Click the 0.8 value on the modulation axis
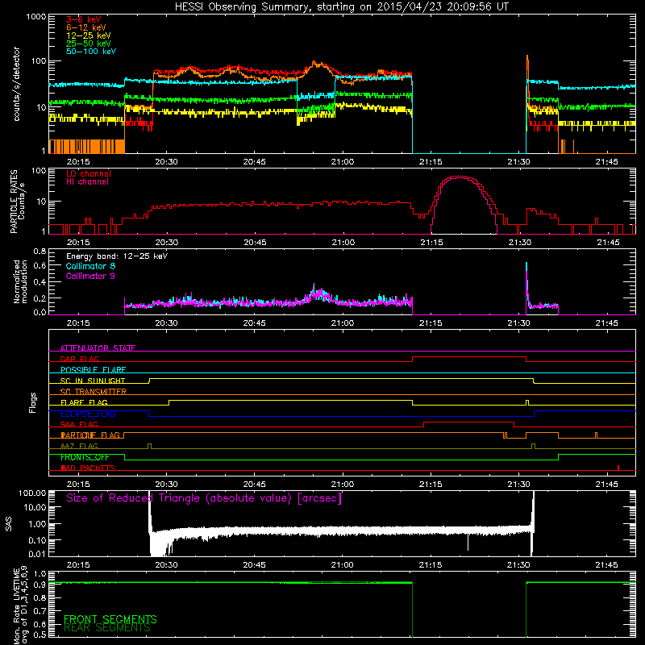 pyautogui.click(x=40, y=251)
